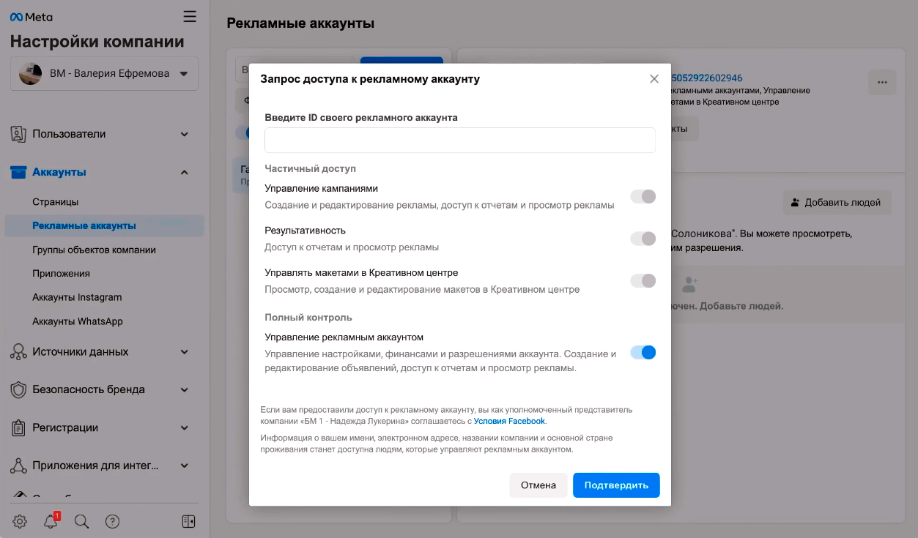This screenshot has width=918, height=538.
Task: Expand the Пользователи section
Action: click(x=104, y=134)
